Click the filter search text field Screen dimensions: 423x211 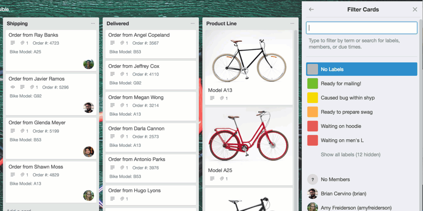click(362, 28)
